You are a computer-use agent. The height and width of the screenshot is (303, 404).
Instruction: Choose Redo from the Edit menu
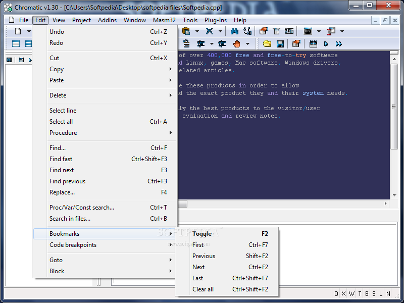(105, 43)
